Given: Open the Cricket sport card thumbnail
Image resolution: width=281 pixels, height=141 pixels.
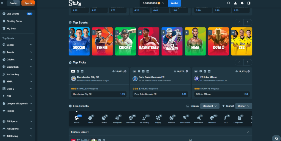Looking at the screenshot, I should 125,41.
